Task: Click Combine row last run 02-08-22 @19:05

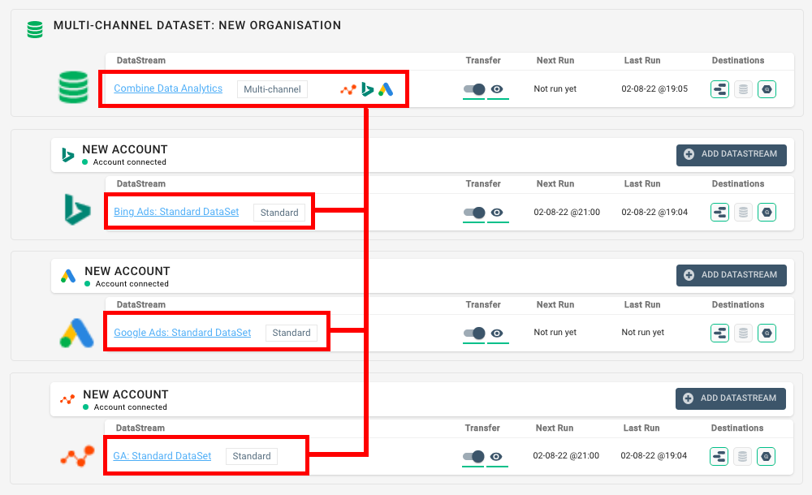Action: 654,88
